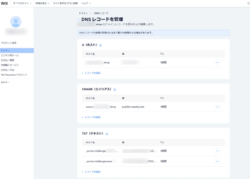Click the TXT value ending in UZ...
This screenshot has height=179, width=250.
[139, 151]
